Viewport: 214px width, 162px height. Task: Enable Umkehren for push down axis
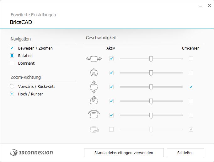coord(191,73)
